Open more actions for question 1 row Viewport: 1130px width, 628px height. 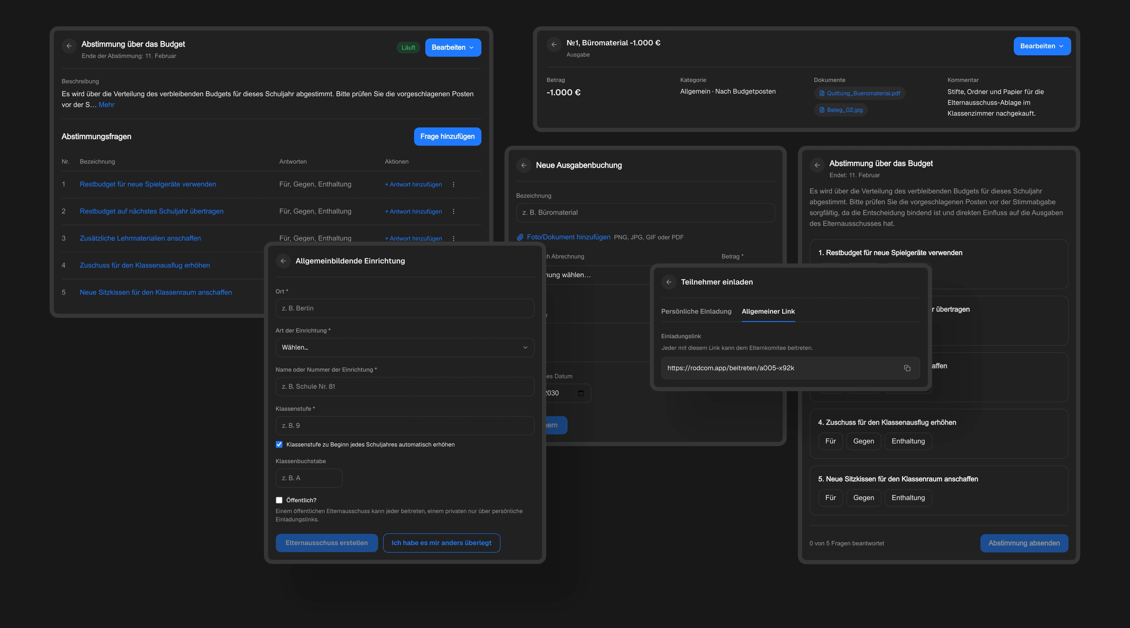[x=453, y=185]
